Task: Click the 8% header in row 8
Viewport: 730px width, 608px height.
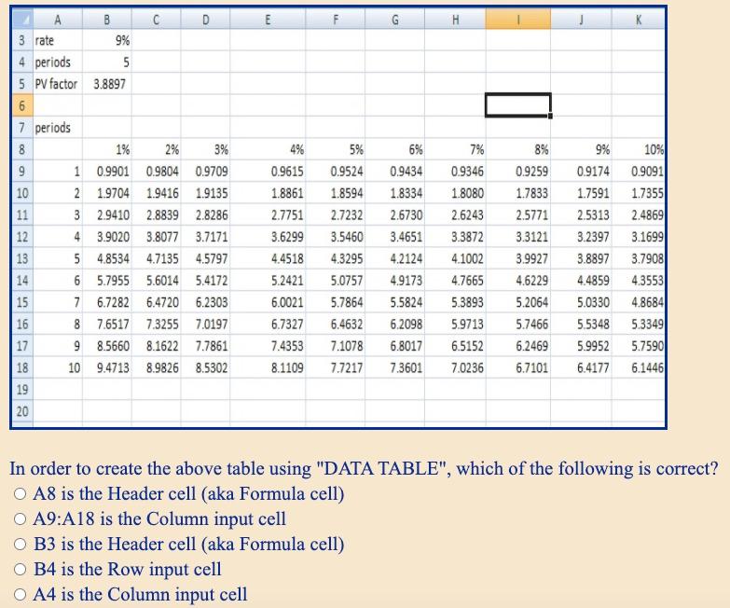Action: (x=518, y=149)
